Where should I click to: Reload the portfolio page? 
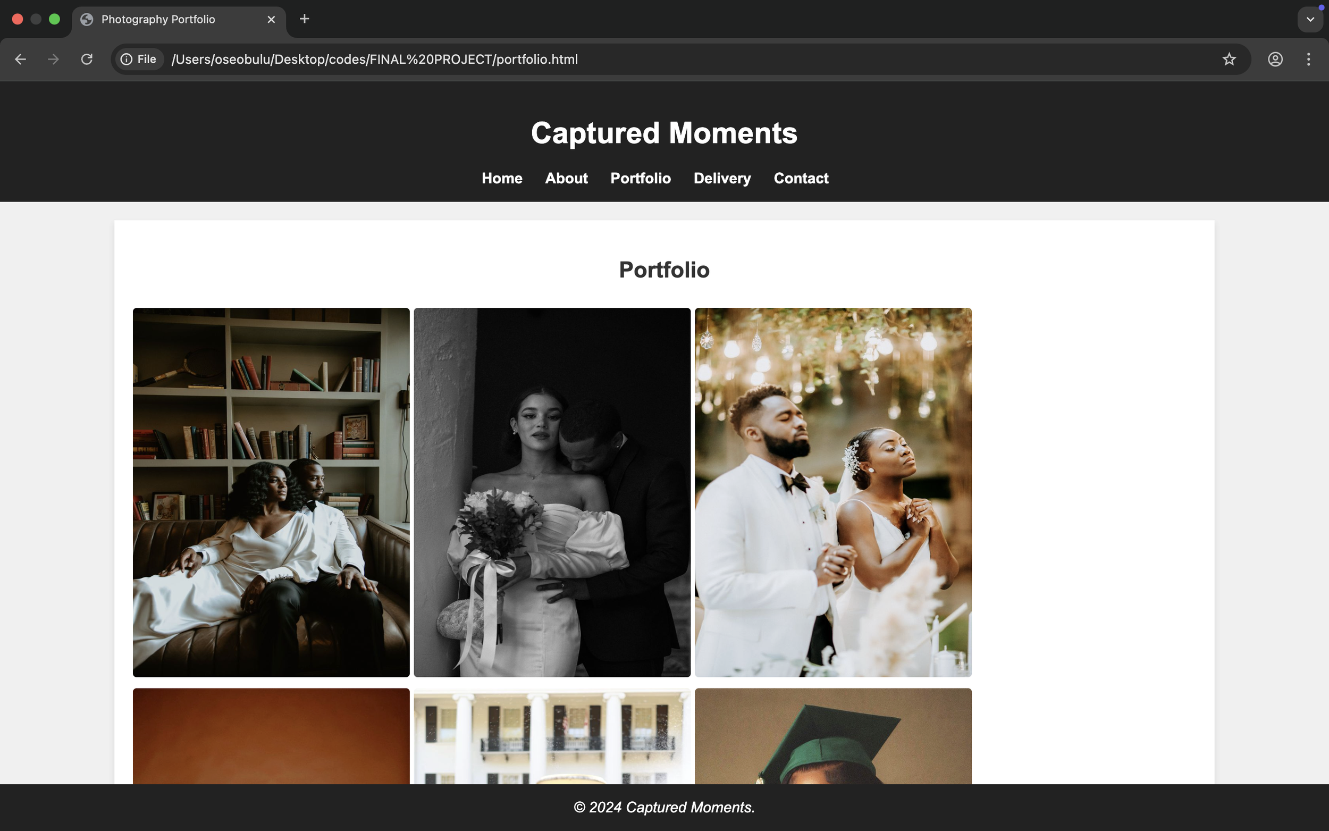coord(87,60)
